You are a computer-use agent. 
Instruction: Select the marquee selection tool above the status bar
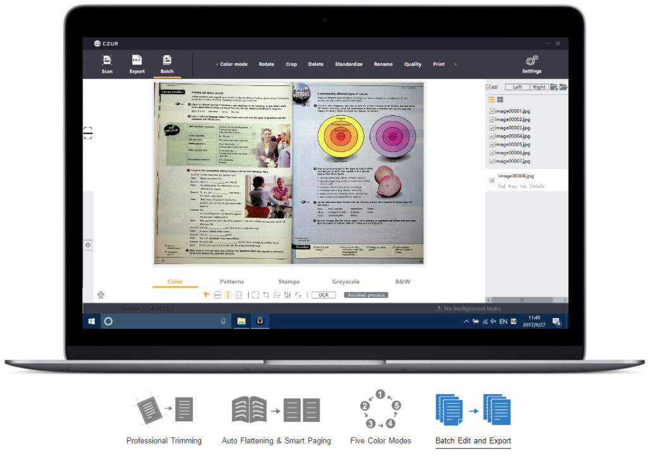tap(256, 295)
